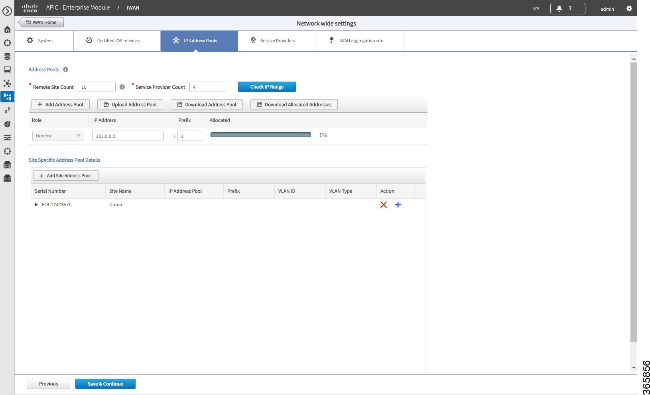Click the Site Name column header
This screenshot has height=395, width=650.
(x=135, y=191)
